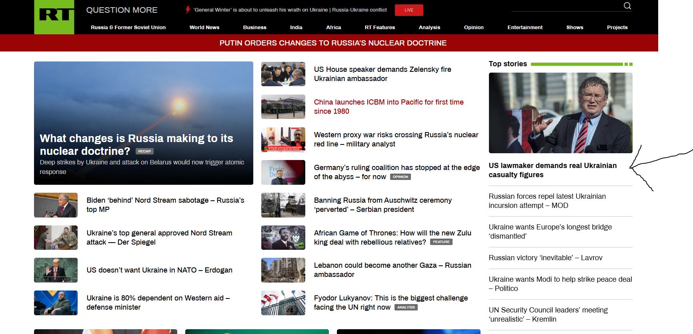Open 'Ukraine wants Modi to help' story

coord(560,284)
